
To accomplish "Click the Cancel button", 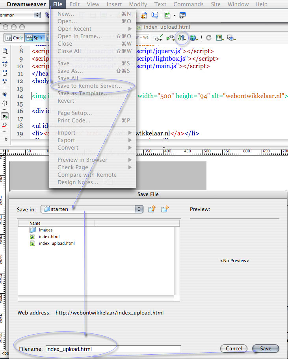I will 234,348.
